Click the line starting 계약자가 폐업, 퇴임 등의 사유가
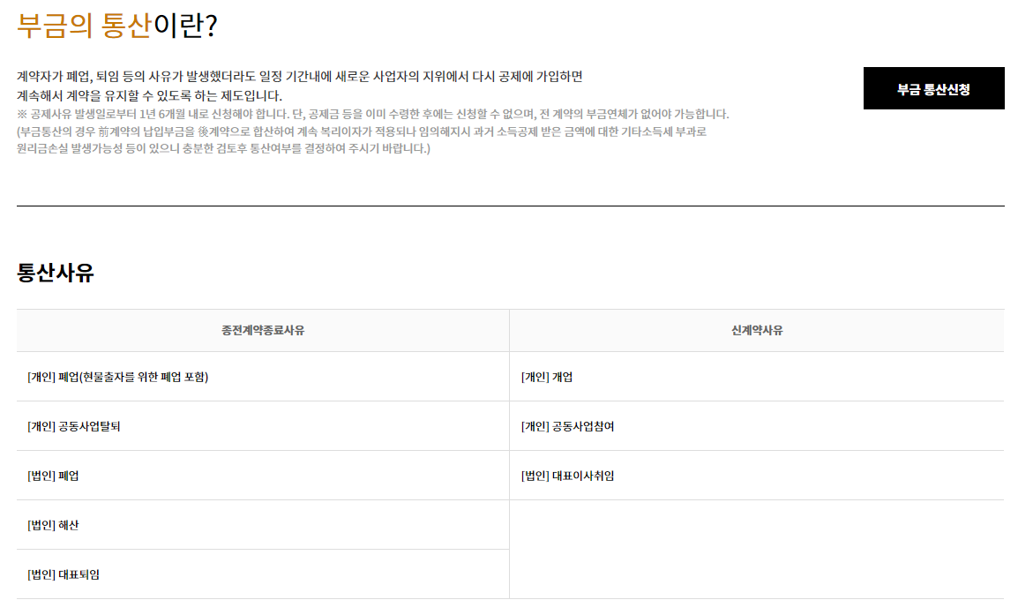The image size is (1018, 615). 300,77
